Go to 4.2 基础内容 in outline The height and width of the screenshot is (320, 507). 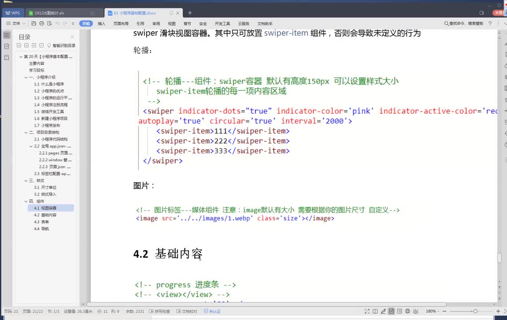pyautogui.click(x=45, y=215)
